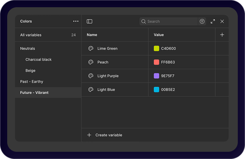Switch to the Past - Earthy group
Viewport: 245px width, 159px height.
pyautogui.click(x=32, y=82)
